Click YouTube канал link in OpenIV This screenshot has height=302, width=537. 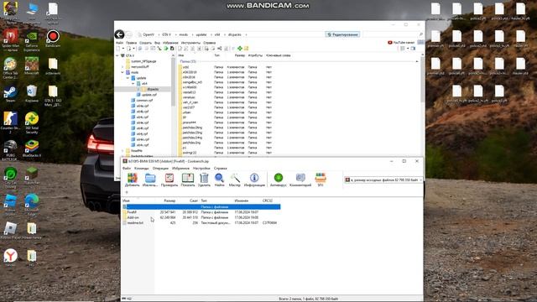[401, 43]
